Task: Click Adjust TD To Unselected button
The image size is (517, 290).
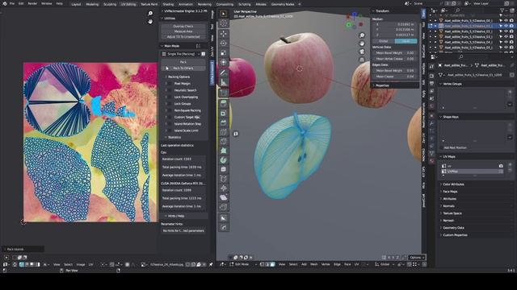Action: tap(183, 37)
